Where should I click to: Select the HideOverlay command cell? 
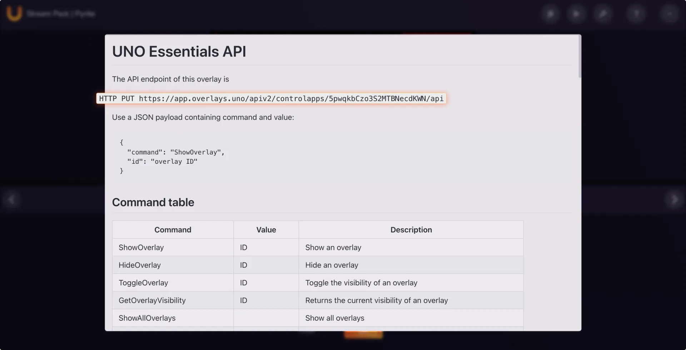click(173, 265)
